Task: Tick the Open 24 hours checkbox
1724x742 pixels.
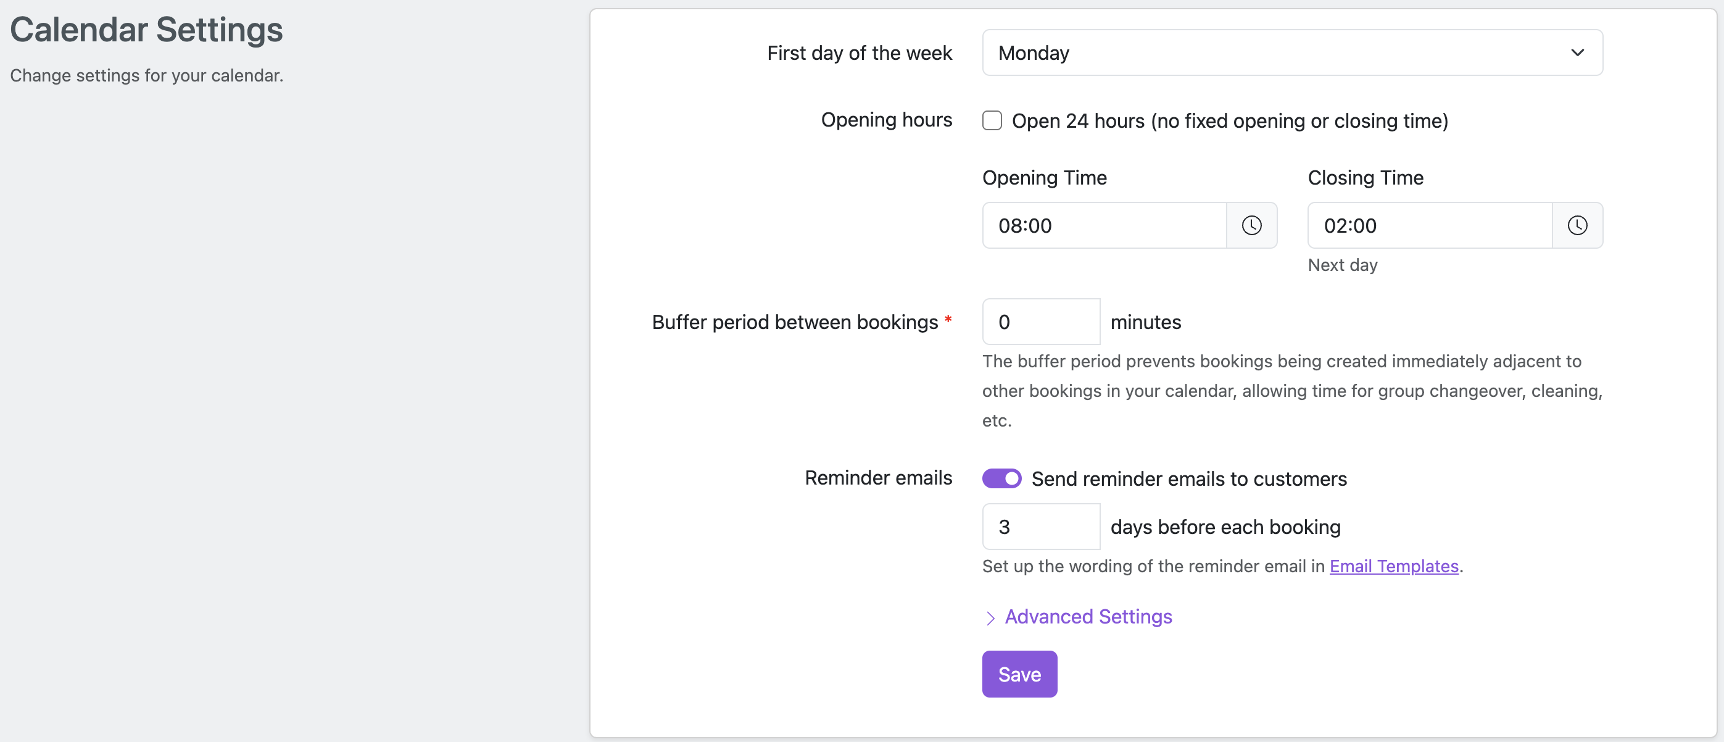Action: pyautogui.click(x=992, y=120)
